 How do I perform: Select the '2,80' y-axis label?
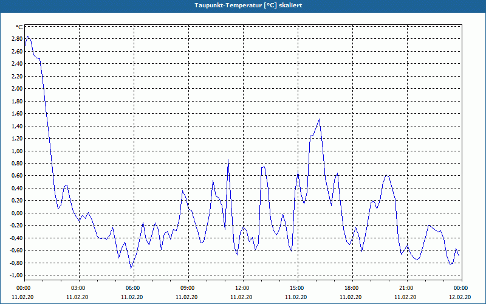click(x=18, y=39)
